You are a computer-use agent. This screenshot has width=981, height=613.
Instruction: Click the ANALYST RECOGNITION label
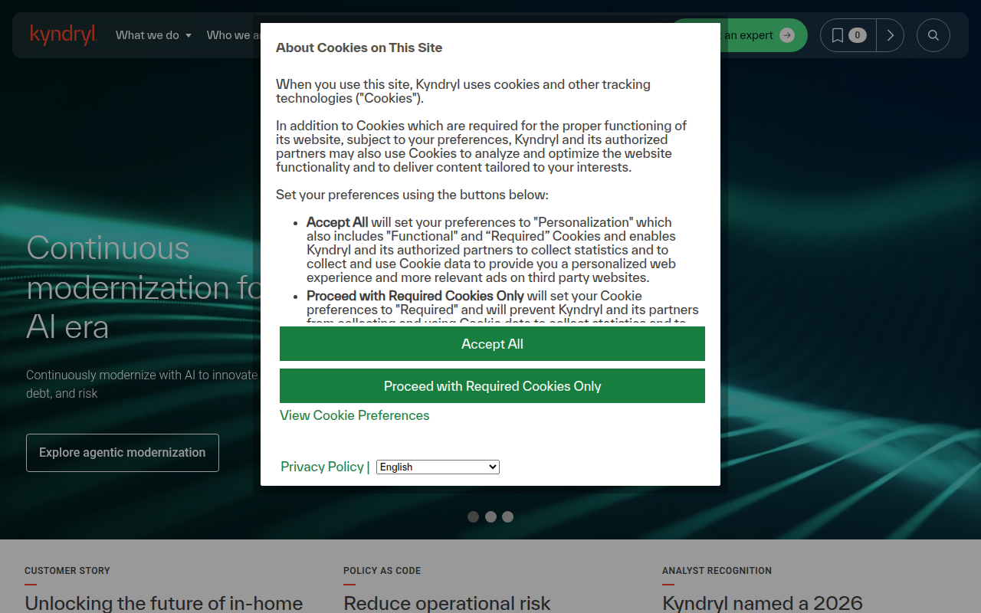[x=717, y=571]
